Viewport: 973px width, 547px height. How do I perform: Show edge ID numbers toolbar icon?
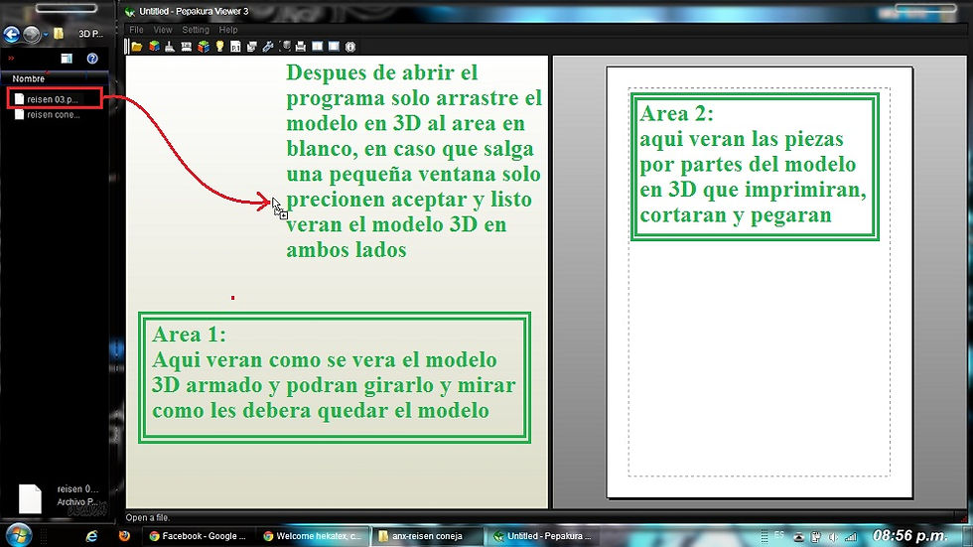[187, 47]
